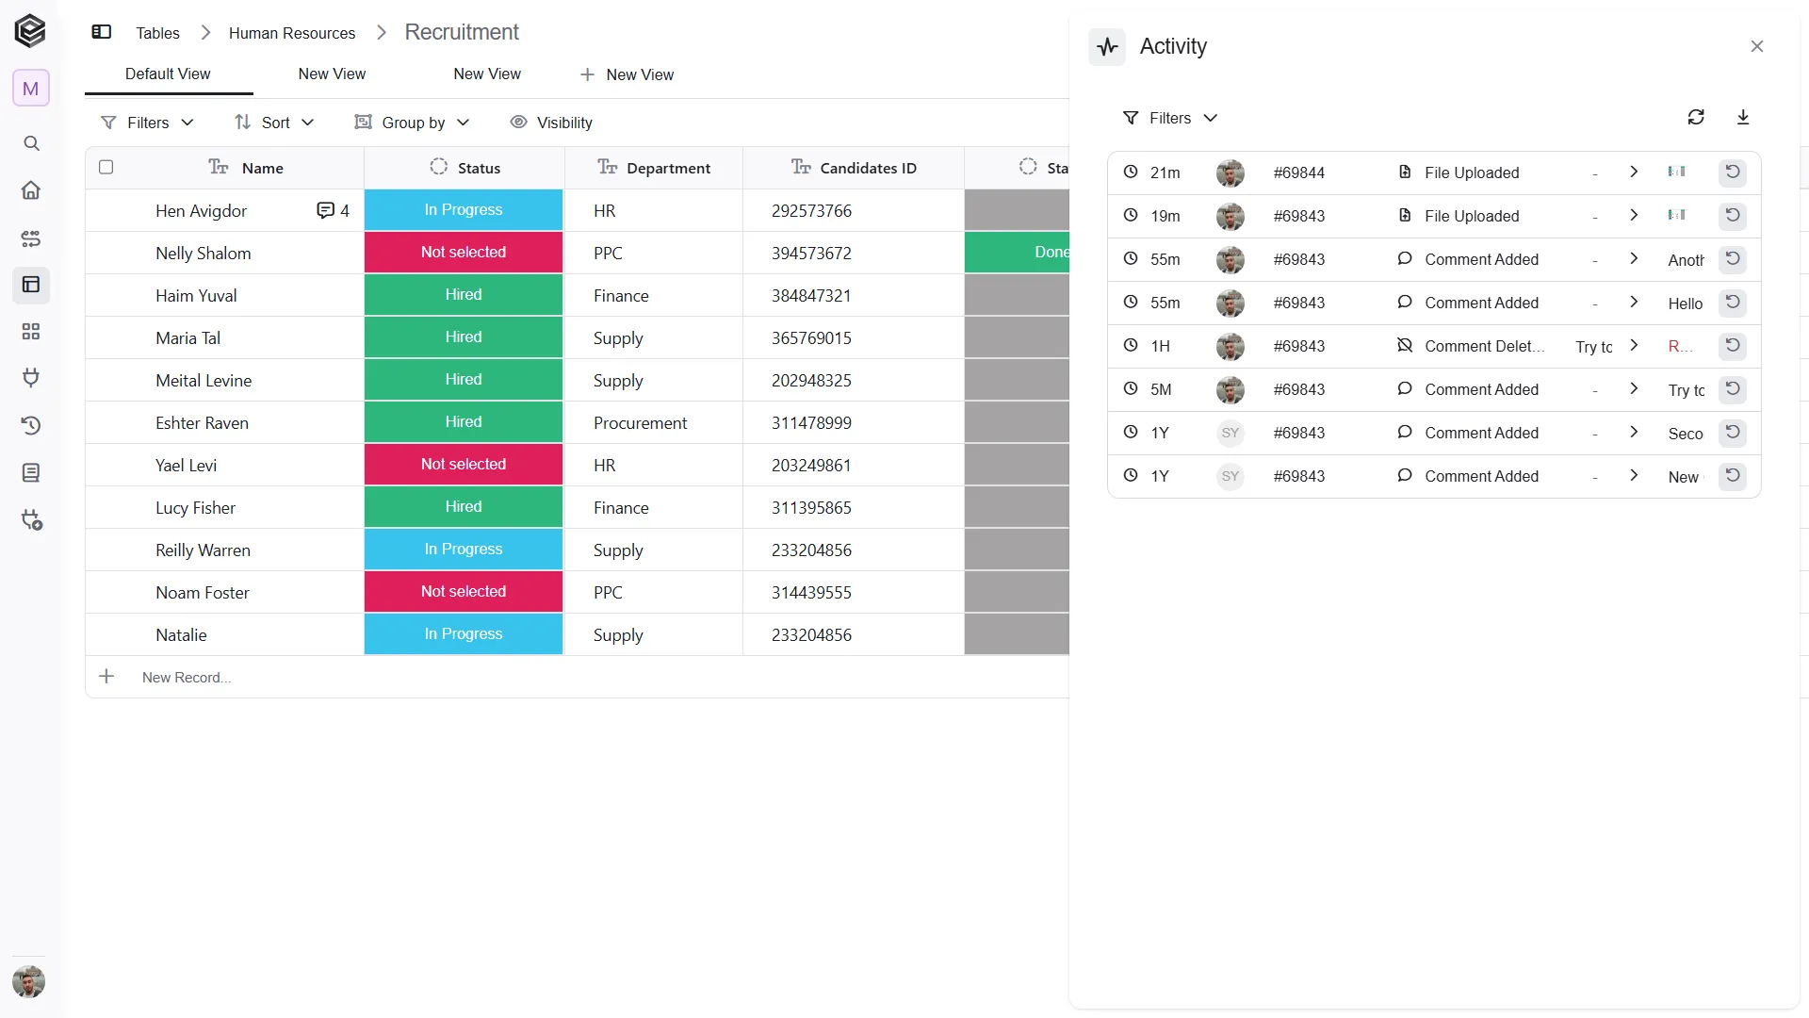This screenshot has width=1809, height=1018.
Task: Open the plug settings icon in the sidebar
Action: [31, 520]
